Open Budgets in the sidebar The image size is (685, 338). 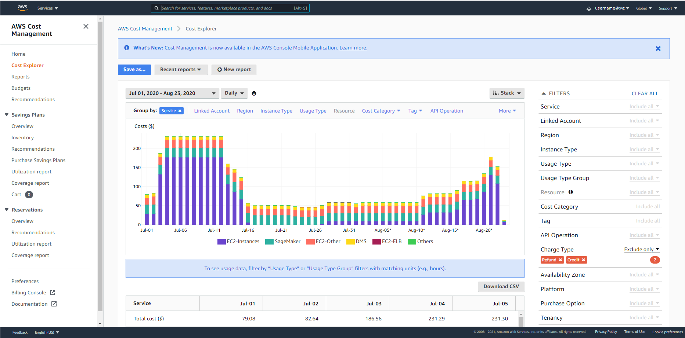click(21, 88)
